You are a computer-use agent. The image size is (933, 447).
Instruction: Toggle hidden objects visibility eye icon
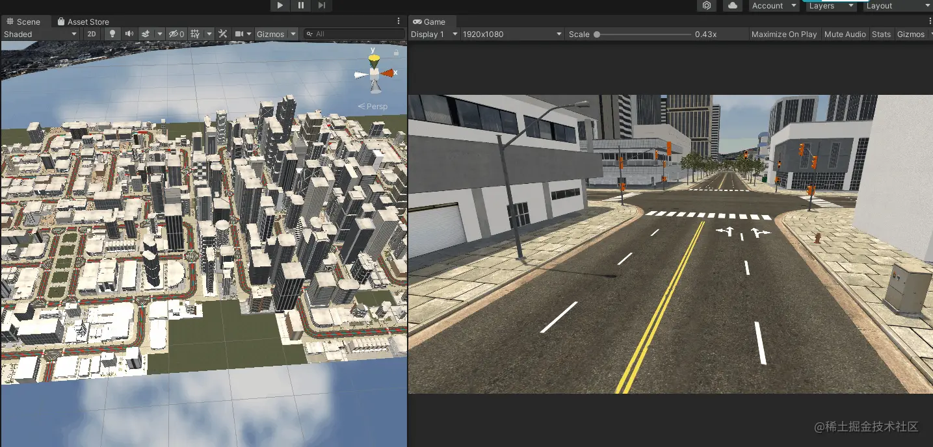176,34
